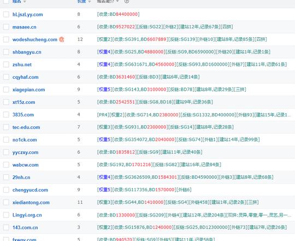Check the 143.com.cn checkbox

pyautogui.click(x=6, y=227)
